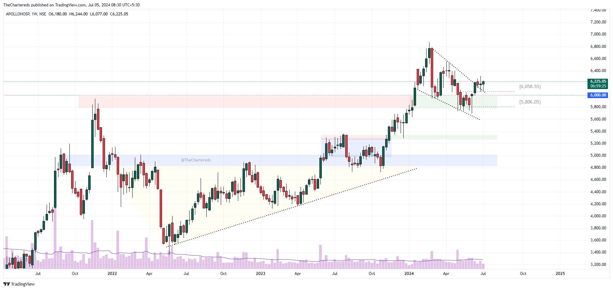Viewport: 613px width, 290px height.
Task: Click the Oct label before 2022
Action: click(x=75, y=274)
